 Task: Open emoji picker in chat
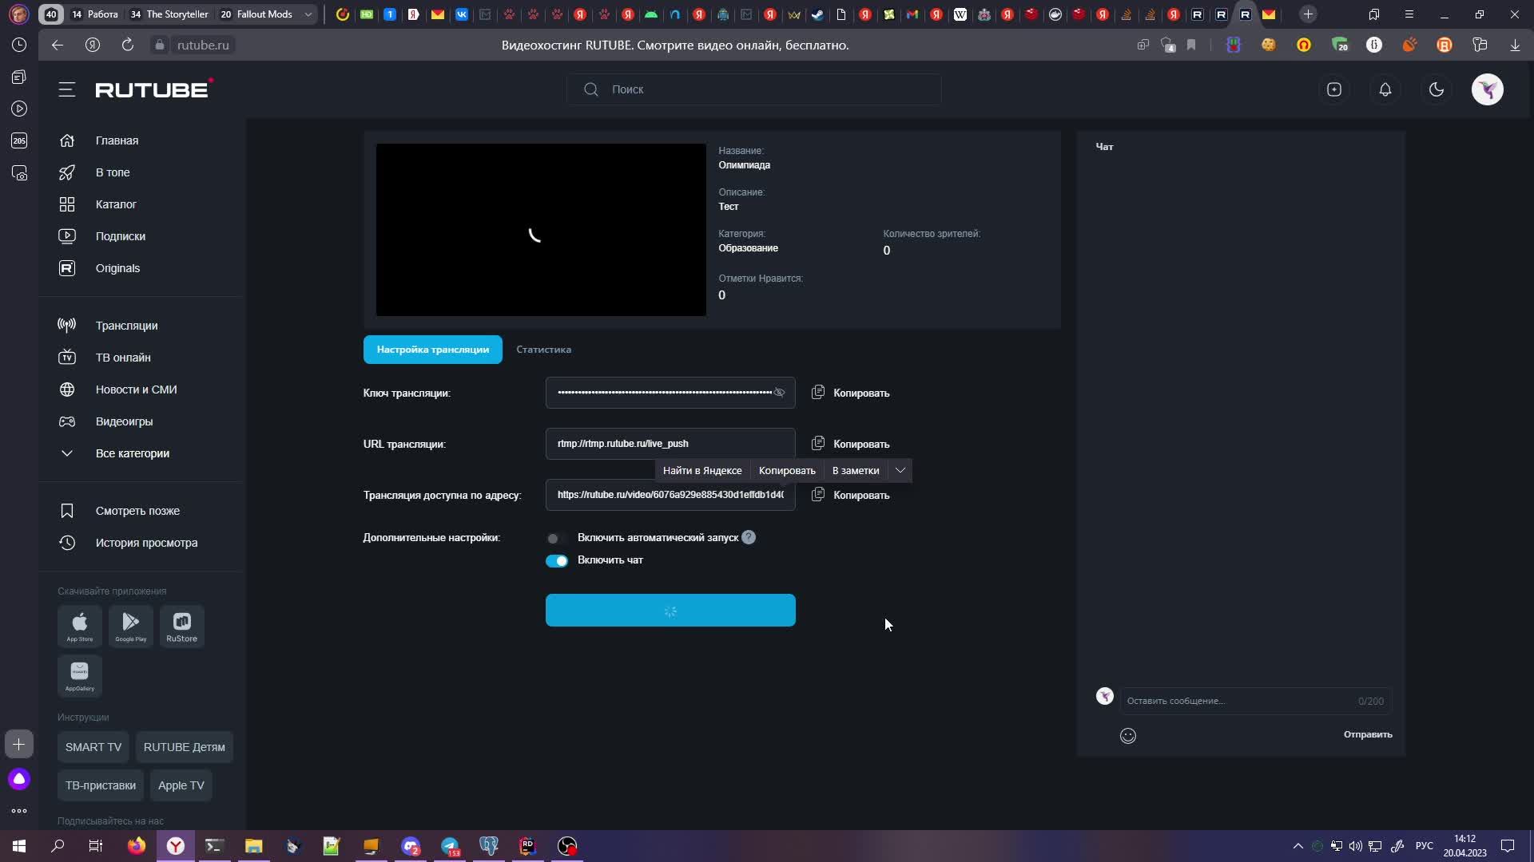[x=1128, y=736]
